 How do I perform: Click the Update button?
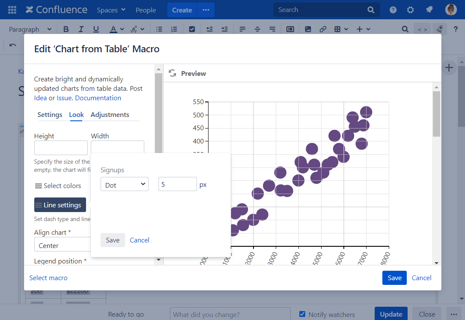[390, 314]
